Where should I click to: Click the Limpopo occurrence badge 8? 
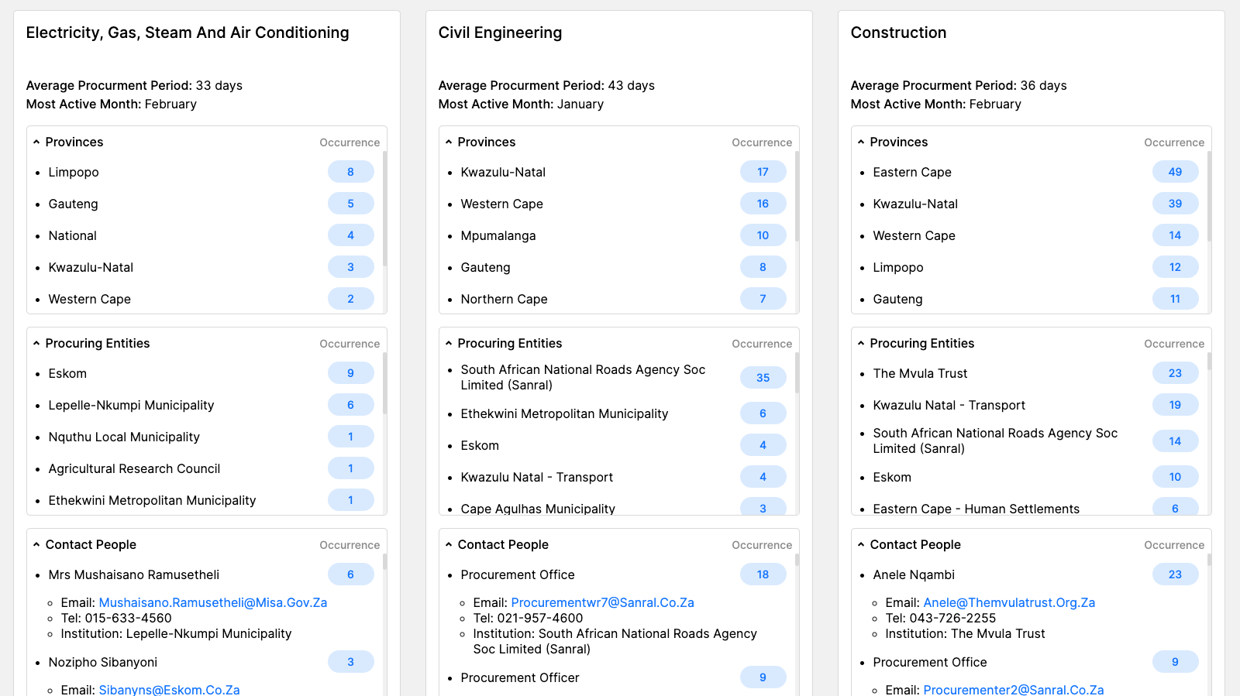(x=350, y=172)
